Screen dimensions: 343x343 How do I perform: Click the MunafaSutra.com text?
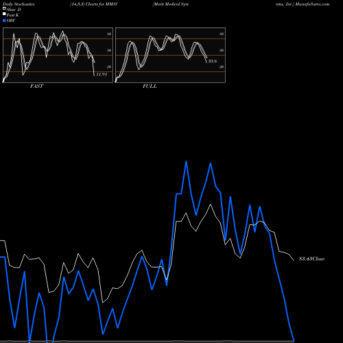click(312, 4)
